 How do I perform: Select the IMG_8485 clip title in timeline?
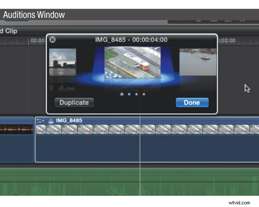tap(69, 120)
